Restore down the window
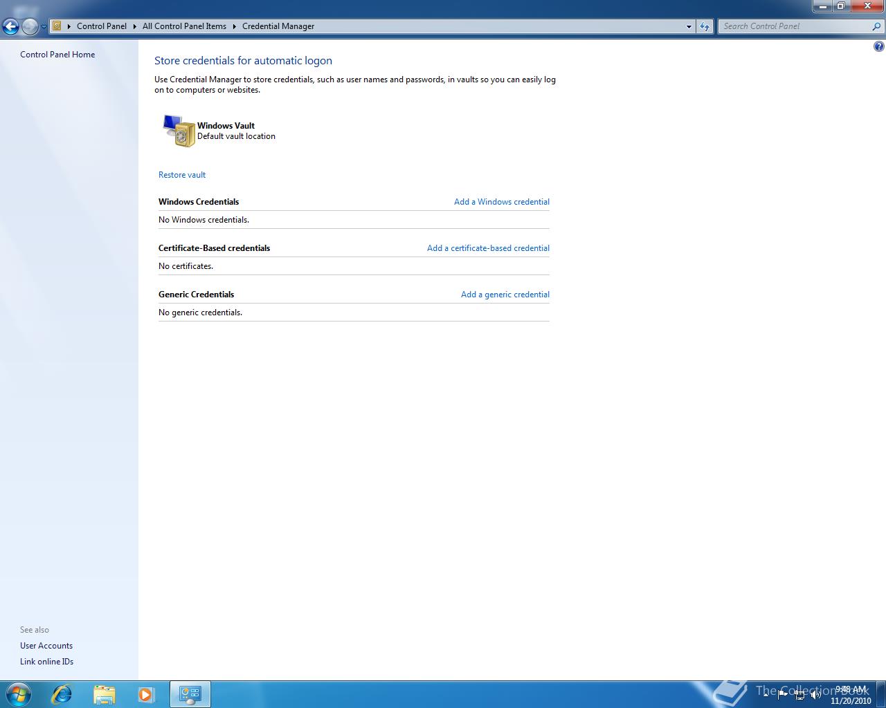Image resolution: width=886 pixels, height=708 pixels. pyautogui.click(x=840, y=6)
